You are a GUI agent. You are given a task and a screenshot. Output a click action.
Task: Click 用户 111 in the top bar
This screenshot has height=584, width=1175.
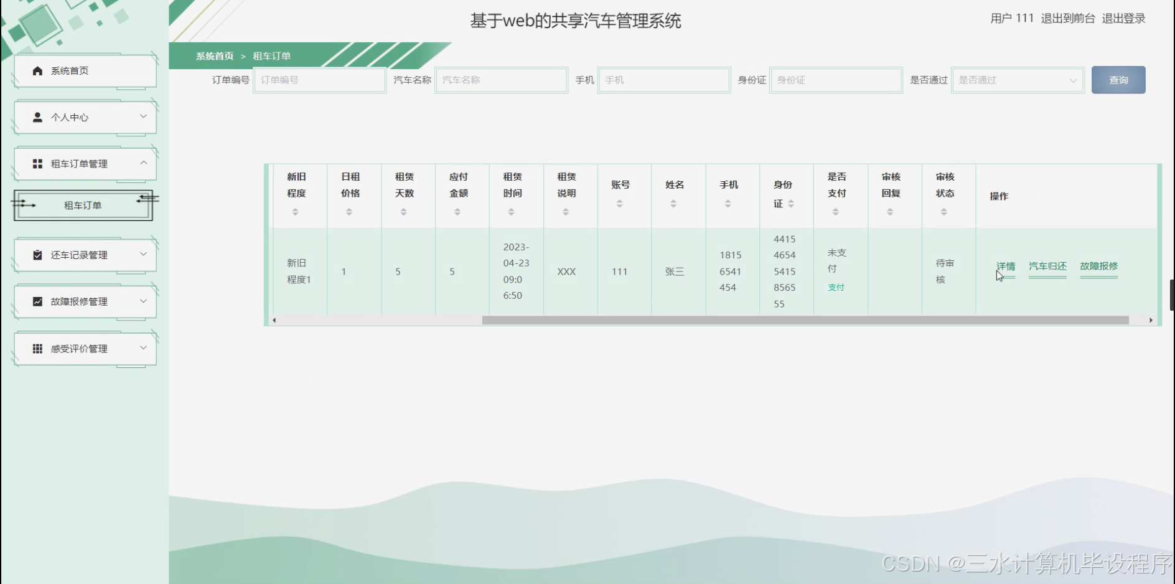click(x=1012, y=18)
